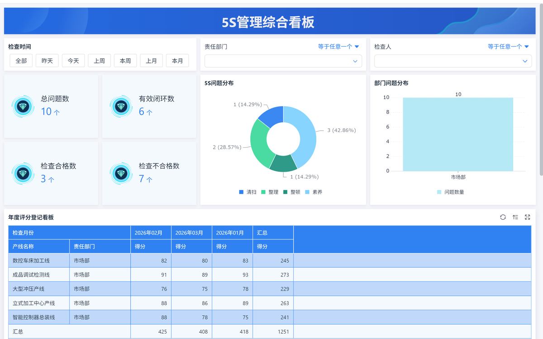The height and width of the screenshot is (339, 543).
Task: Click the diamond icon beside 有效闭环数
Action: [x=121, y=107]
